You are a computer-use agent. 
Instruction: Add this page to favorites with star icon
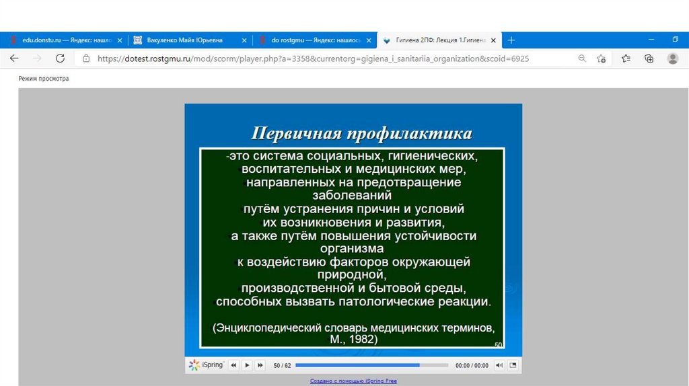[601, 59]
